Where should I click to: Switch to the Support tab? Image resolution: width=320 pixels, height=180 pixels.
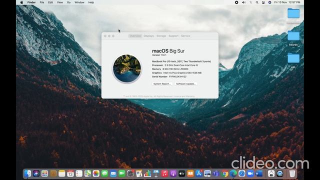point(173,36)
